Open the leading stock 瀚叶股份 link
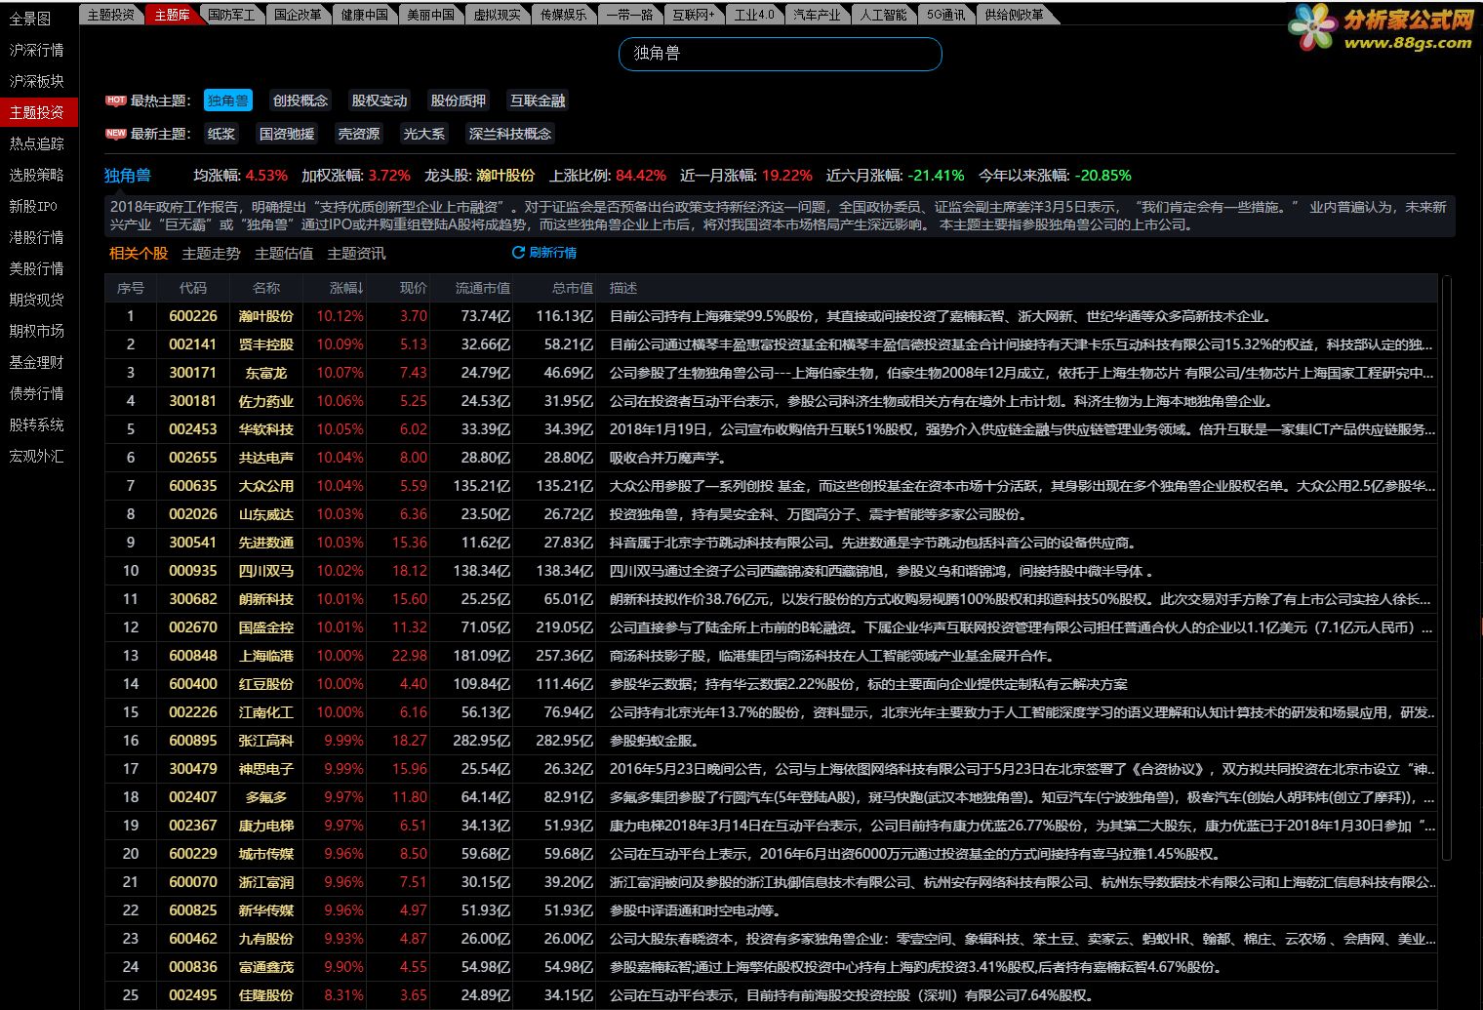 (x=505, y=176)
